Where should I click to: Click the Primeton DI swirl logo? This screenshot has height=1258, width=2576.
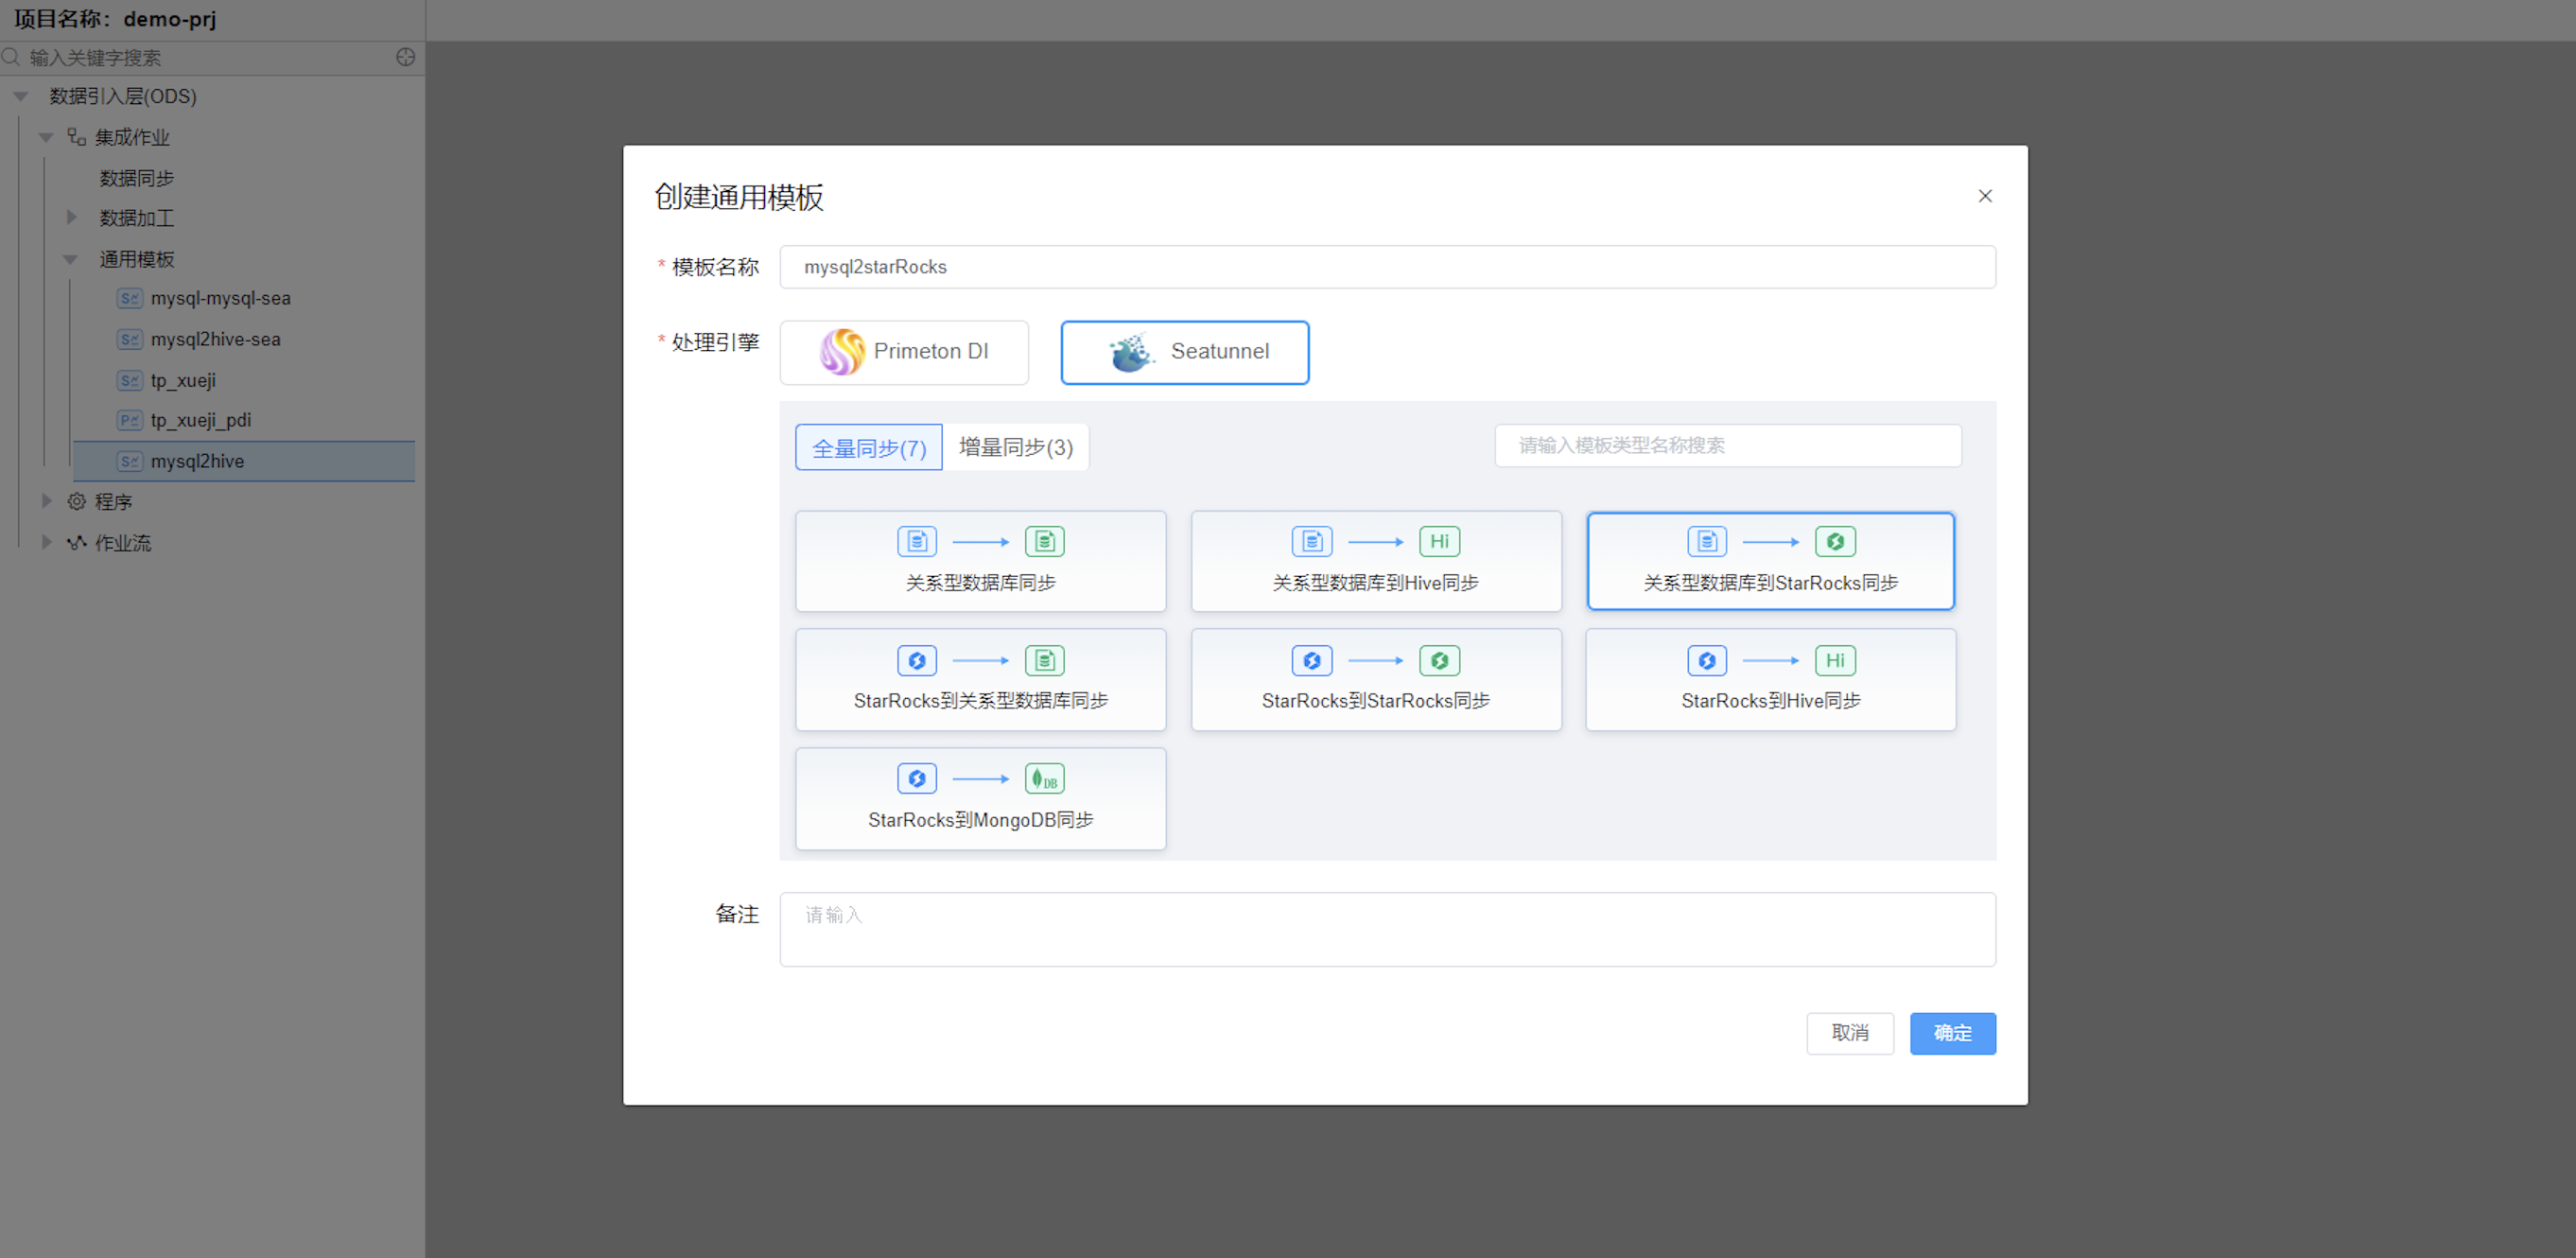coord(841,352)
